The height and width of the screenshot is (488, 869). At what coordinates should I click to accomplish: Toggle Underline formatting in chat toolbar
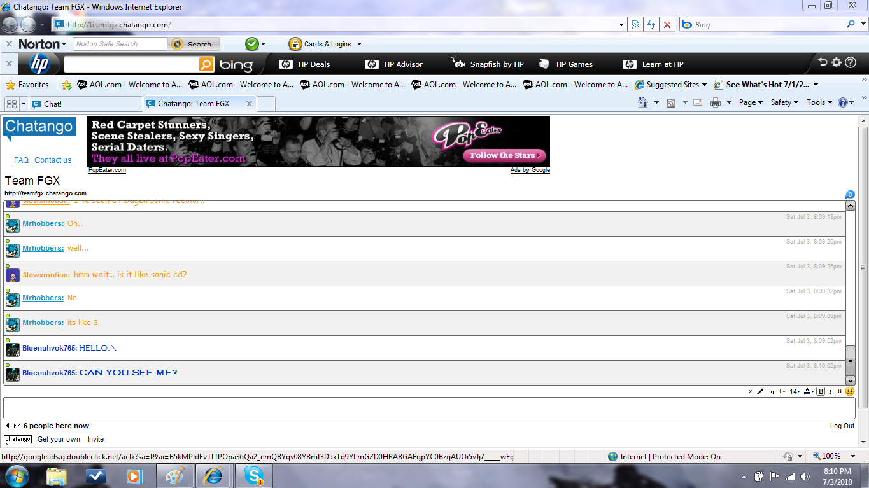point(840,392)
